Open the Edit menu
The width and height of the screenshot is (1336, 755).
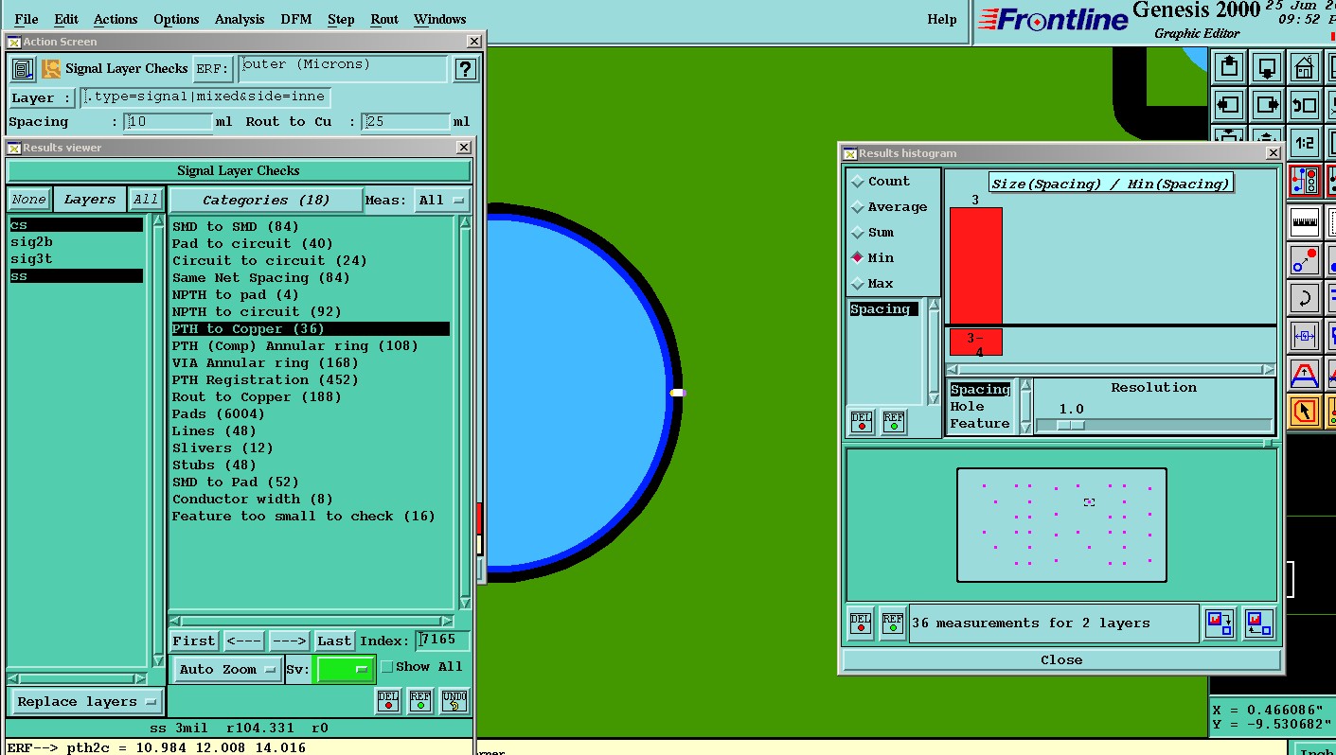point(66,19)
